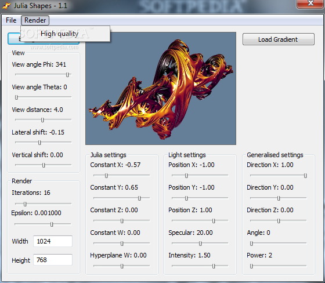Image resolution: width=325 pixels, height=283 pixels.
Task: Click the Intensity slider
Action: (x=200, y=266)
